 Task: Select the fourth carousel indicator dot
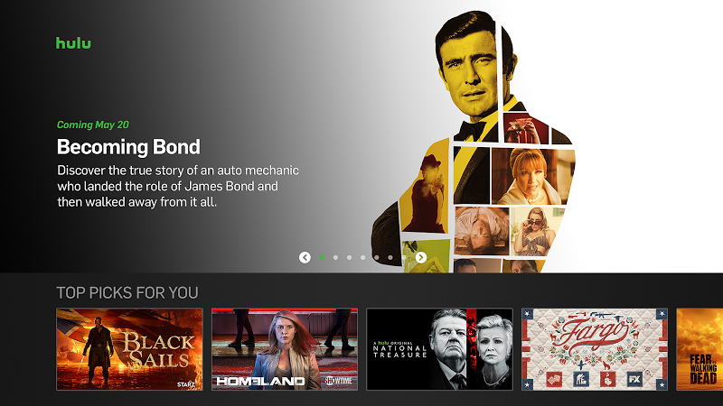pyautogui.click(x=363, y=257)
